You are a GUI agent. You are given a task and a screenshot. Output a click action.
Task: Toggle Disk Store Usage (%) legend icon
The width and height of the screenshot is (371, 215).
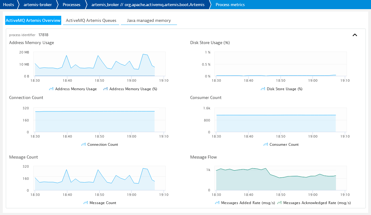(263, 89)
